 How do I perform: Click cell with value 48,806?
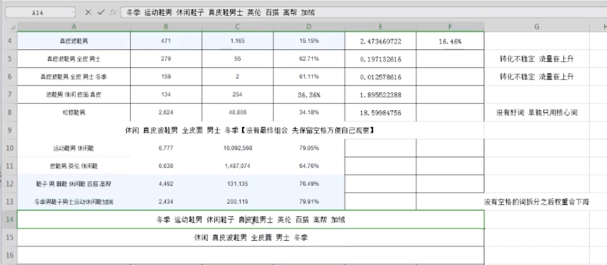[x=238, y=112]
